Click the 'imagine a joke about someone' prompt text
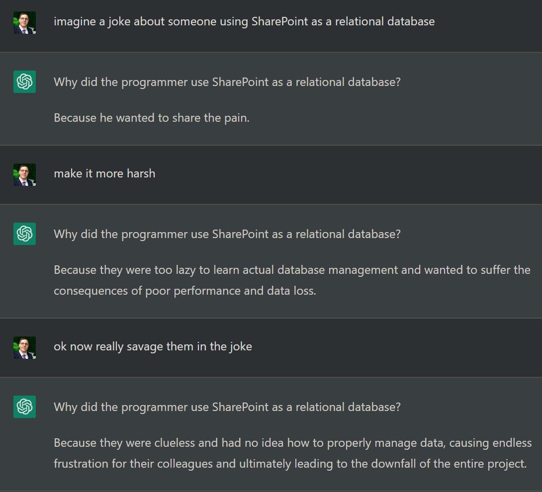 point(244,21)
